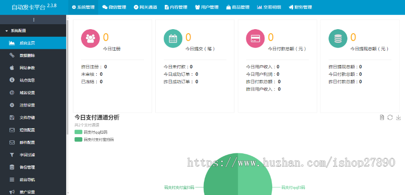Open 备份管理 via its database icon
Screen dimensions: 405x195
[x=12, y=167]
